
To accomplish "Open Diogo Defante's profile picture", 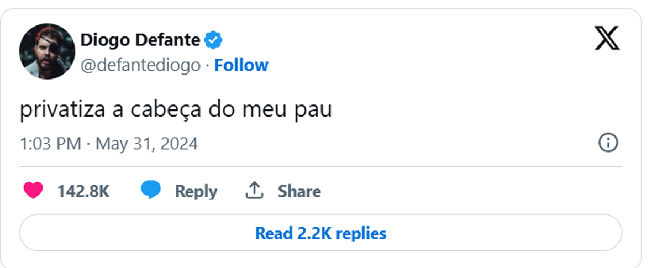I will 47,51.
